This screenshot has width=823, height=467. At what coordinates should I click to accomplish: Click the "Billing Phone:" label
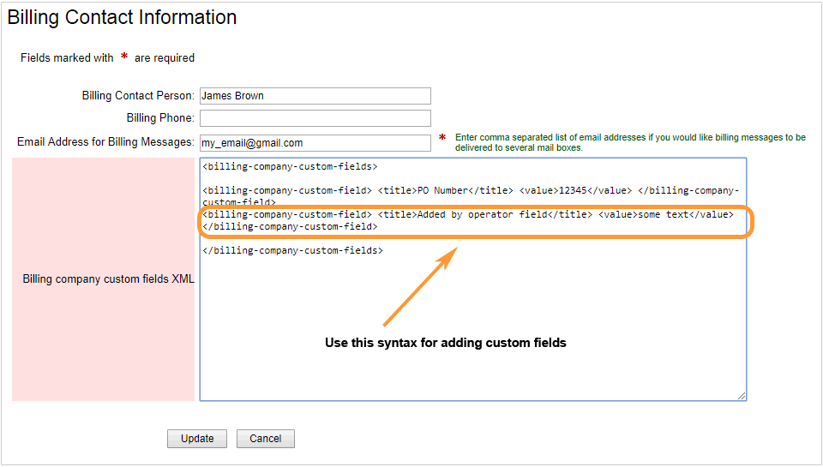coord(160,117)
